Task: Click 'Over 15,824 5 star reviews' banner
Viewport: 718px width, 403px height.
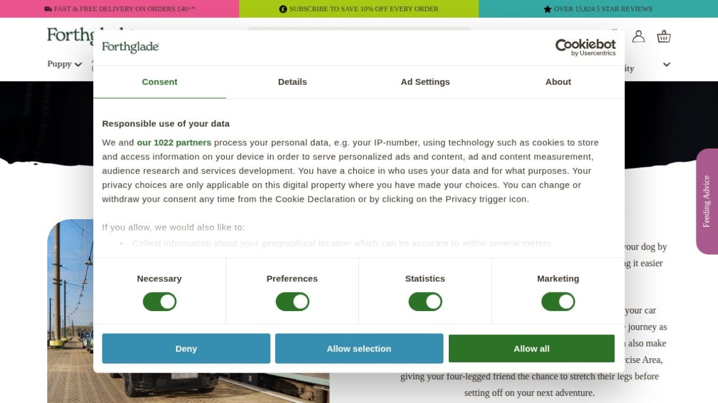Action: (598, 9)
